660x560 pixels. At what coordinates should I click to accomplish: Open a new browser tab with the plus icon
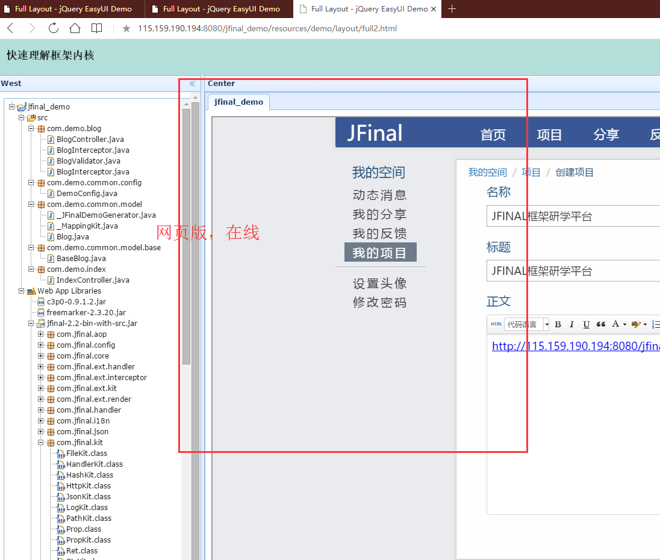pyautogui.click(x=452, y=9)
